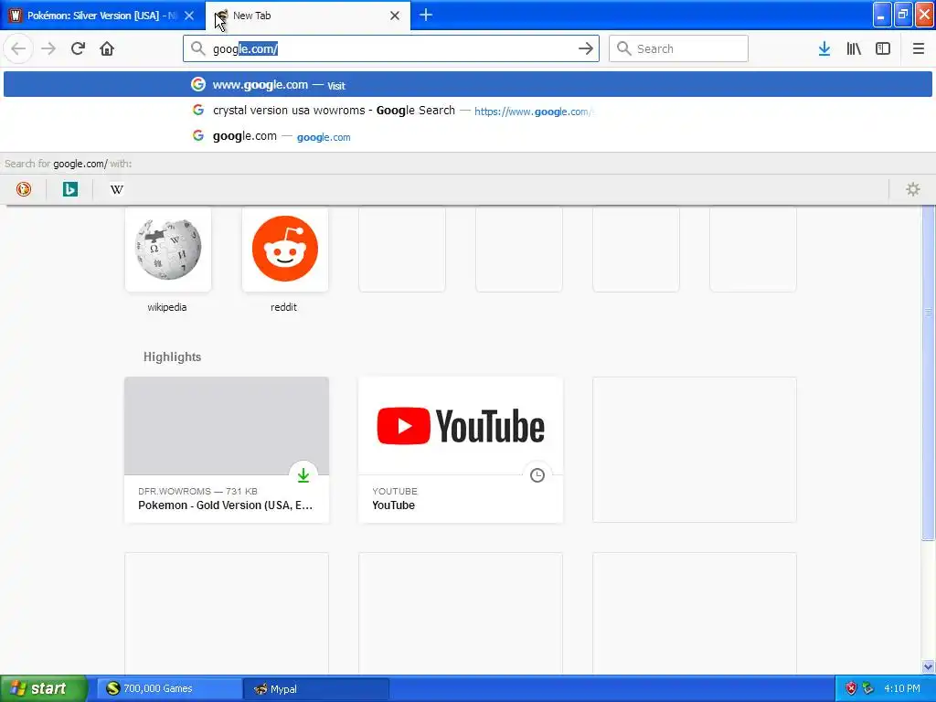The image size is (936, 702).
Task: Reload the current page
Action: [x=78, y=48]
